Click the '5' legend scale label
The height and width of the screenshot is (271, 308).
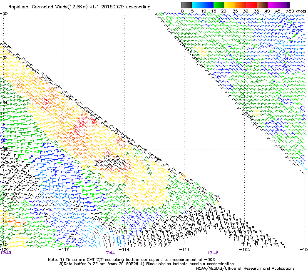tap(192, 11)
